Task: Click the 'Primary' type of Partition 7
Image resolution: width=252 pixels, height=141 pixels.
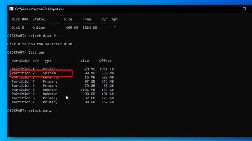Action: pyautogui.click(x=50, y=103)
